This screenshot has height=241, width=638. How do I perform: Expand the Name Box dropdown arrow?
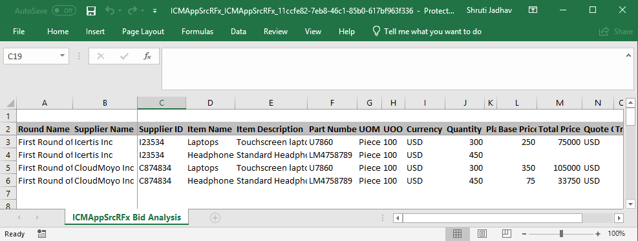(x=62, y=56)
